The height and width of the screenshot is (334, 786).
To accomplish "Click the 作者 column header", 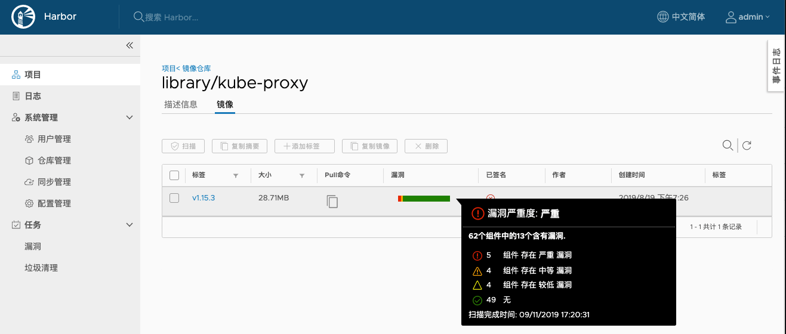I will (x=559, y=175).
